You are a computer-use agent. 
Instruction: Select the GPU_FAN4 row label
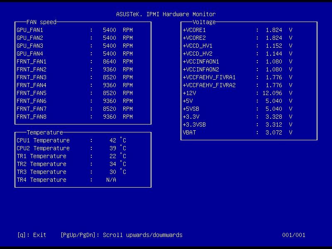point(30,54)
